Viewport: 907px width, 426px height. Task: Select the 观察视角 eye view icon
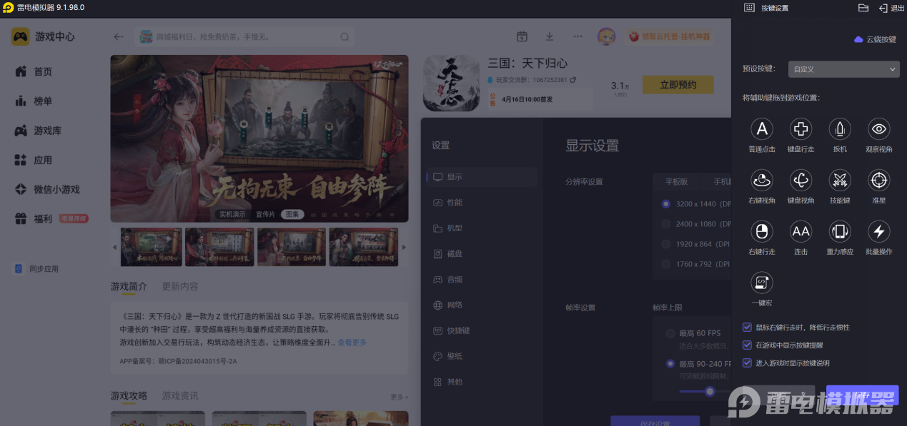pyautogui.click(x=878, y=128)
